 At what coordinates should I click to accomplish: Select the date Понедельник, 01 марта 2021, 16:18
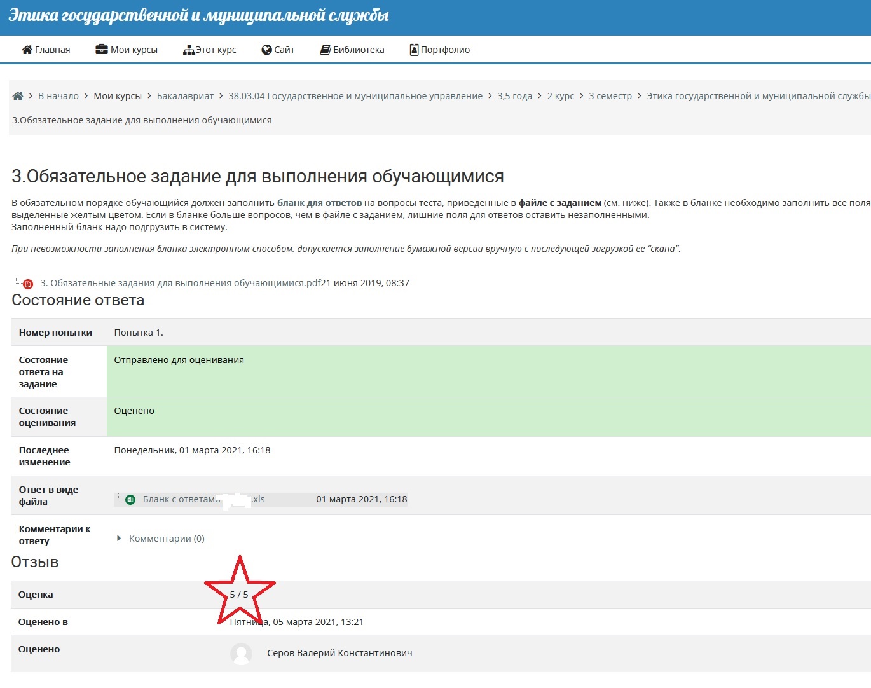(x=192, y=450)
